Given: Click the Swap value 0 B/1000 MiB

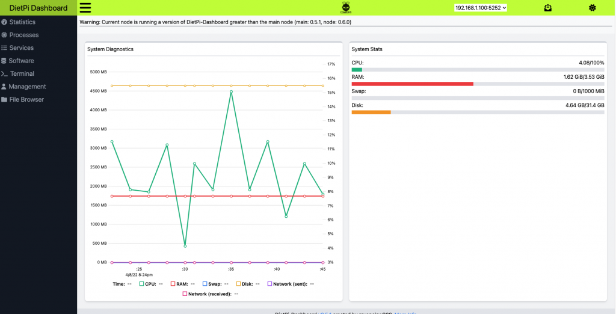Looking at the screenshot, I should tap(588, 91).
